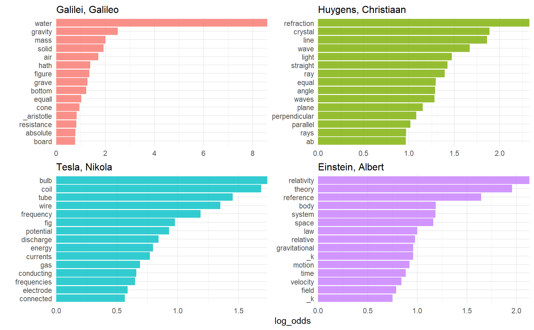
Task: Click the 'frequency' bar in Tesla panel
Action: [128, 214]
